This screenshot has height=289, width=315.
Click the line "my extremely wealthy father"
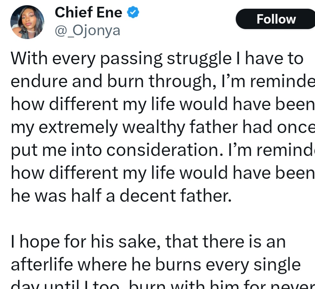point(163,127)
